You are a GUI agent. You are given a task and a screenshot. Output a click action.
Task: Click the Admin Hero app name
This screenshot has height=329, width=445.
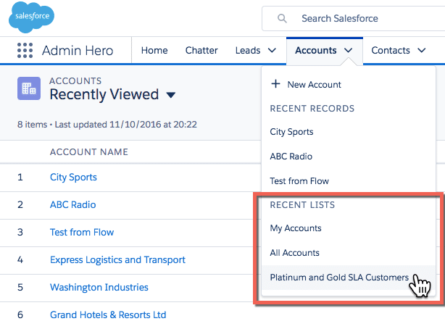click(78, 51)
